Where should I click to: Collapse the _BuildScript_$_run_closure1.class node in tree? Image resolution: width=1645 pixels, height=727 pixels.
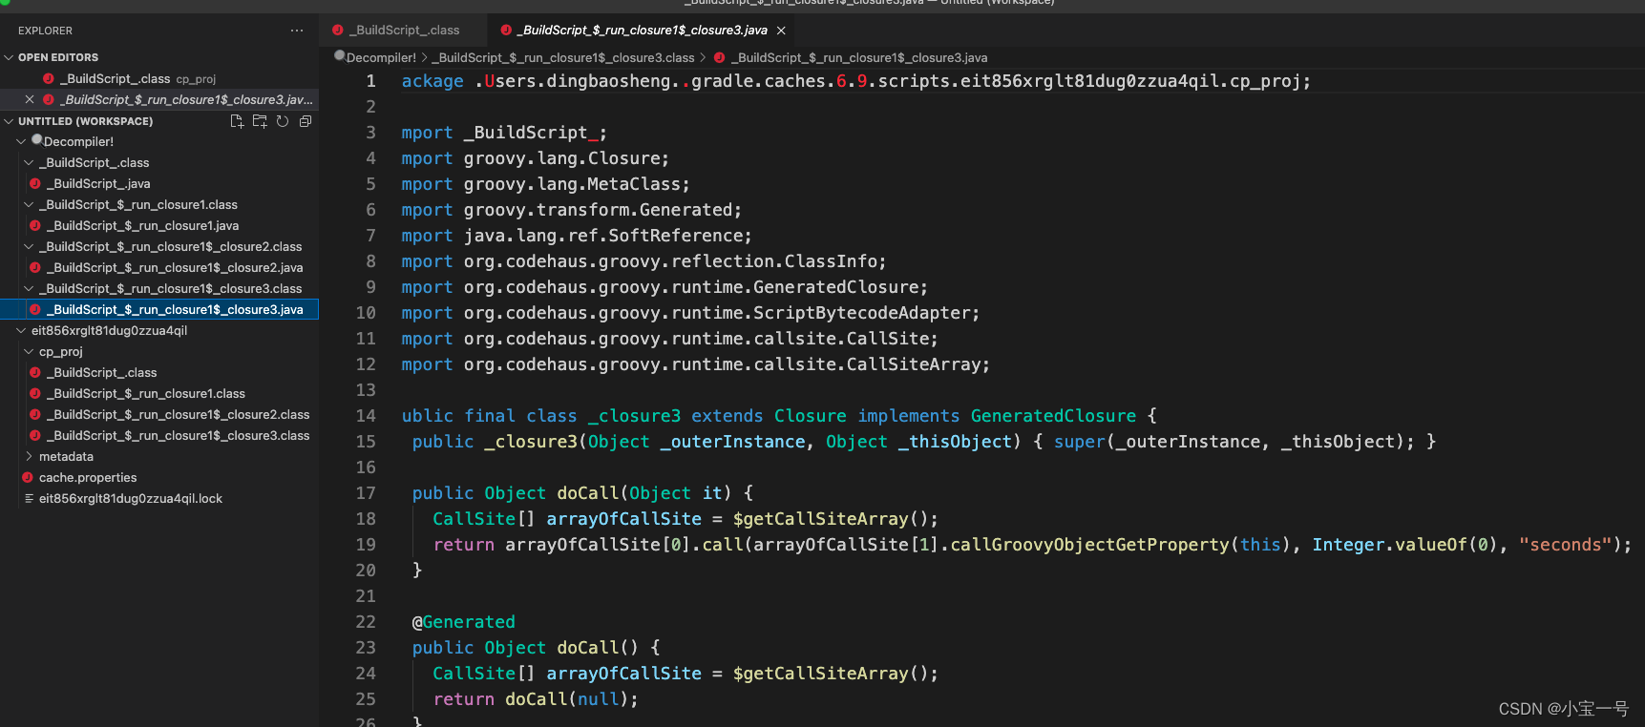click(x=29, y=204)
